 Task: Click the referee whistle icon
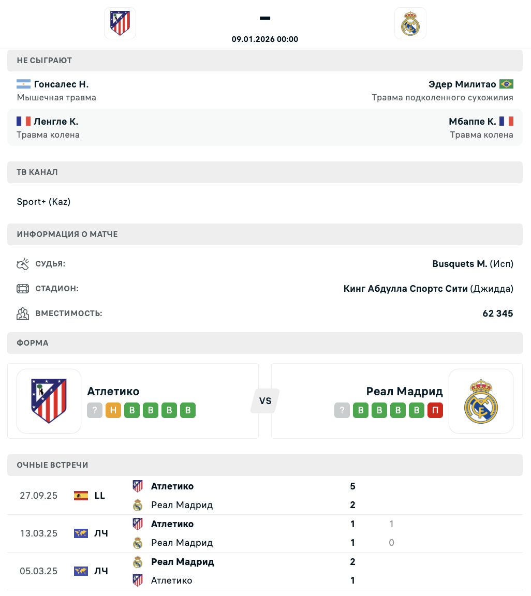click(x=22, y=264)
